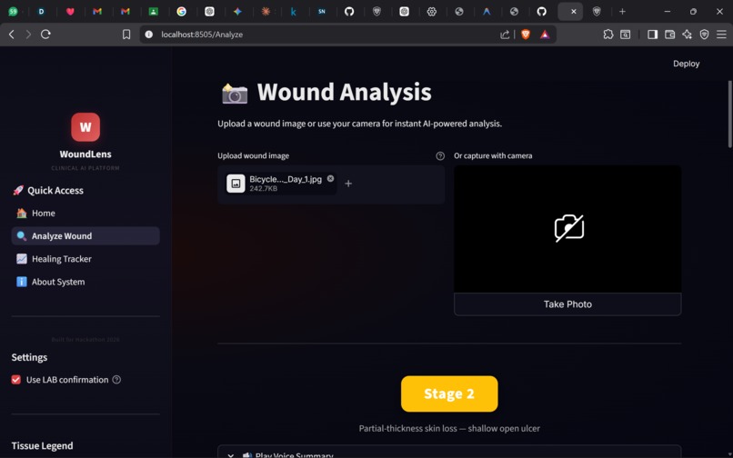Screen dimensions: 733x458
Task: Open the reader or search panel icon
Action: [625, 35]
